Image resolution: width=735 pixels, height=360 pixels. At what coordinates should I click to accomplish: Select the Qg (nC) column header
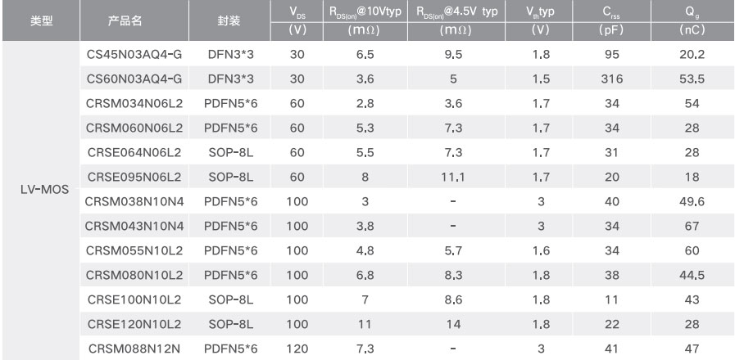[692, 21]
